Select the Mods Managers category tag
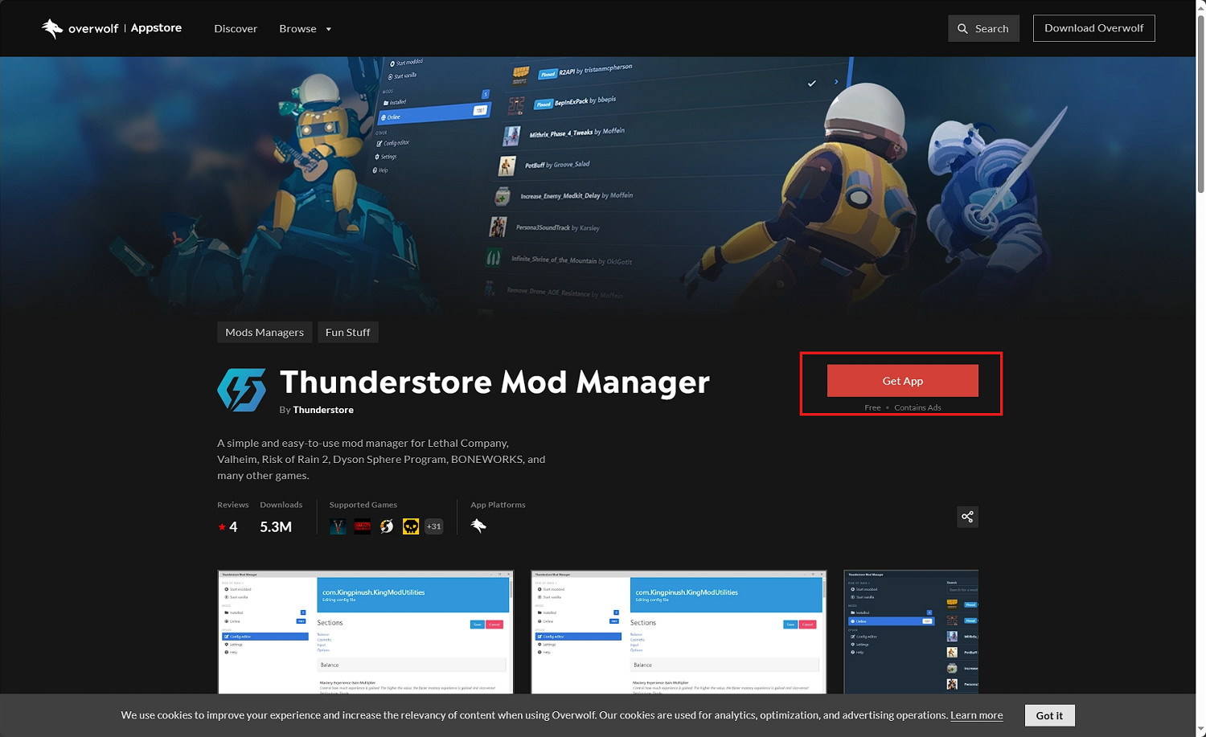Viewport: 1206px width, 737px height. pos(265,333)
